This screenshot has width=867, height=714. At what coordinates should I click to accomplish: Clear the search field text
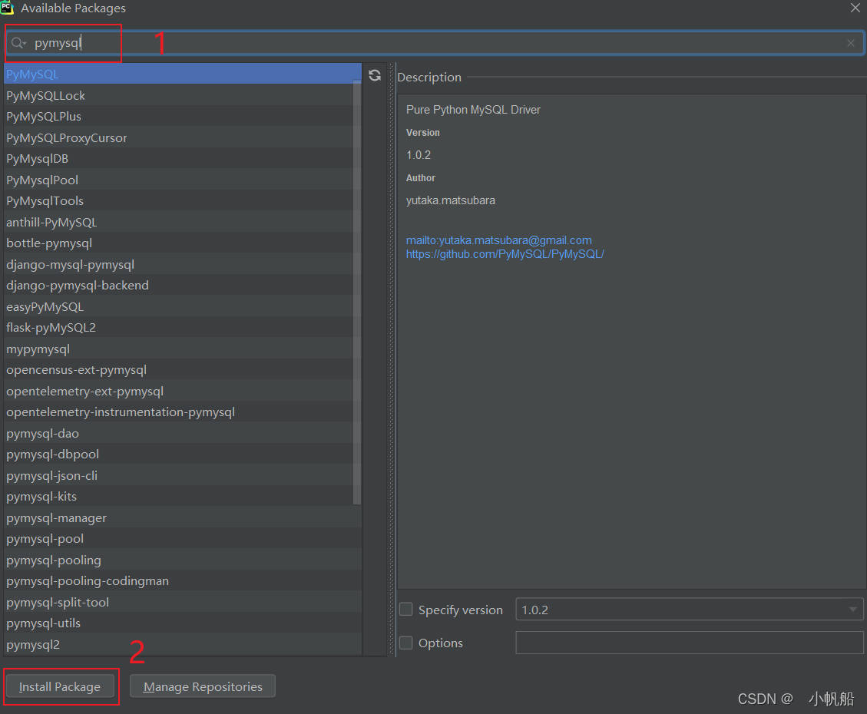pyautogui.click(x=850, y=43)
